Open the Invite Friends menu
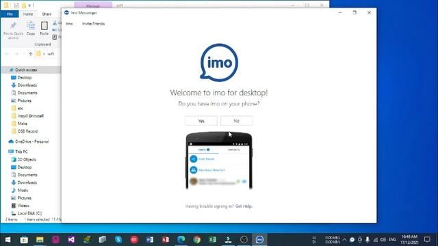The width and height of the screenshot is (438, 246). point(93,24)
